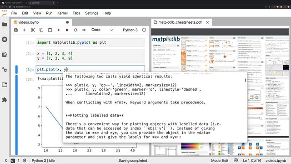
Task: Close the matplotlib_cheatsheets.pdf tab
Action: tap(207, 22)
